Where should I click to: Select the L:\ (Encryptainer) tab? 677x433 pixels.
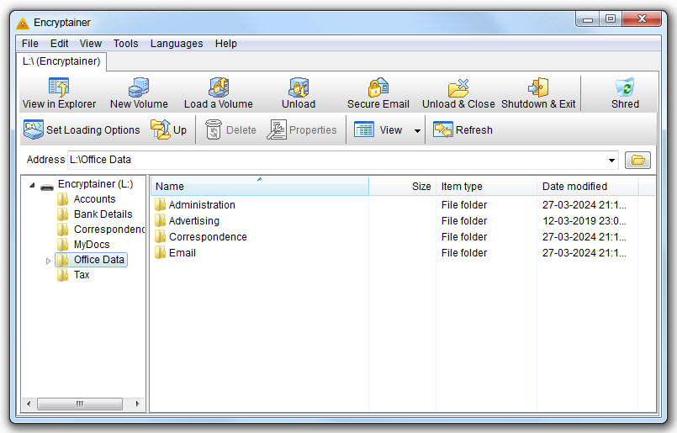[x=61, y=61]
